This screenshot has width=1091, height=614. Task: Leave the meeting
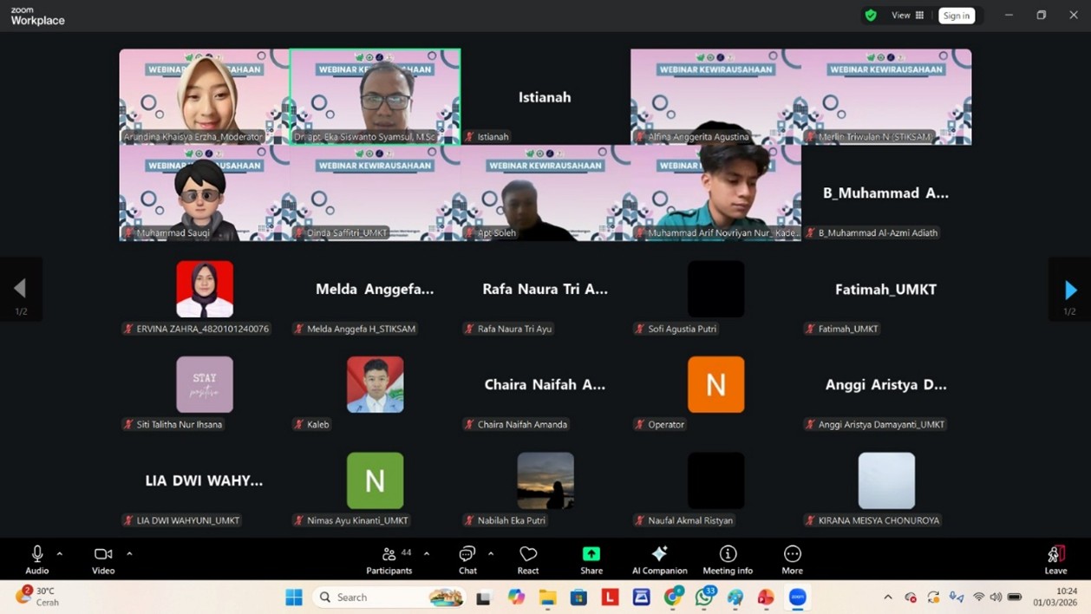coord(1055,559)
